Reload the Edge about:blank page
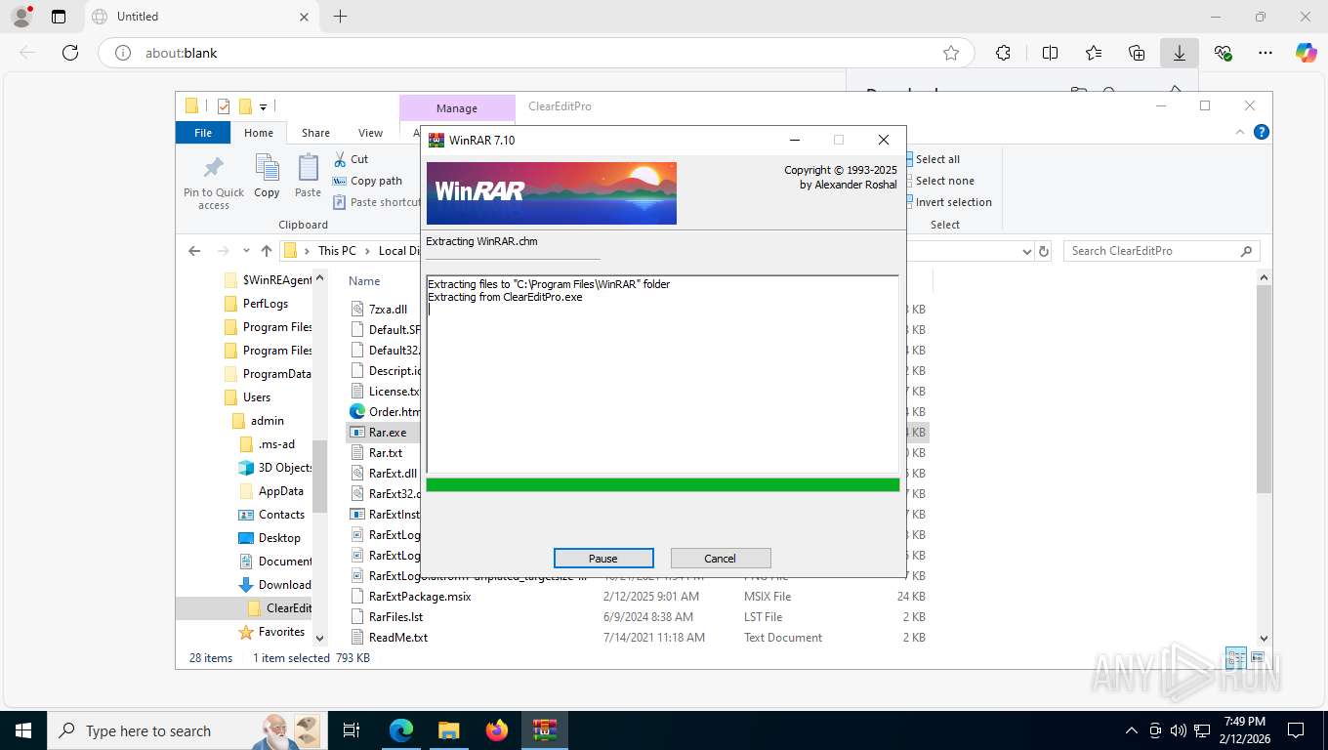This screenshot has width=1328, height=750. [70, 53]
